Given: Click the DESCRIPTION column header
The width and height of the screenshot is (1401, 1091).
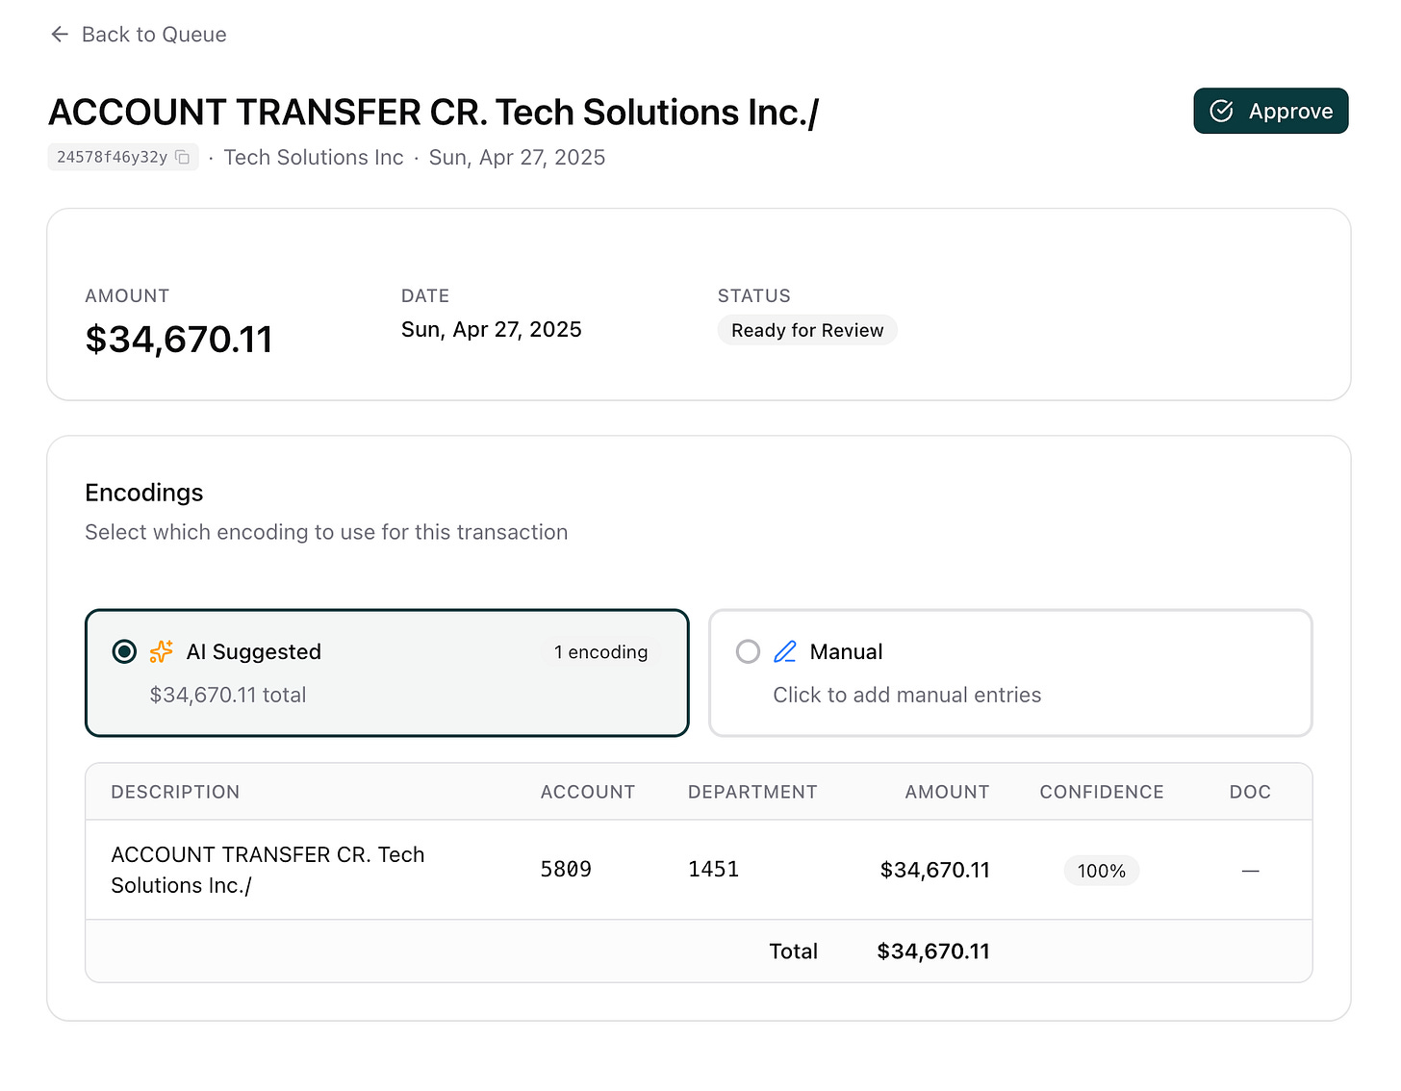Looking at the screenshot, I should coord(175,792).
